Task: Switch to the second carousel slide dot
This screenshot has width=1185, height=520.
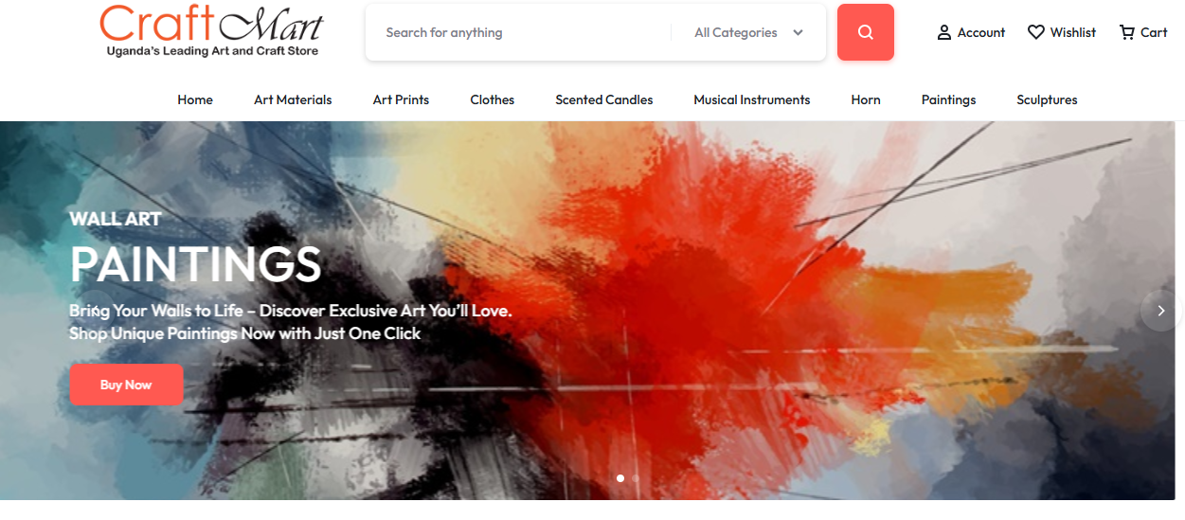Action: 636,478
